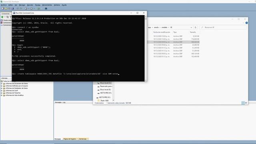This screenshot has width=256, height=144.
Task: Click app in Explorer breadcrumb path
Action: [149, 28]
